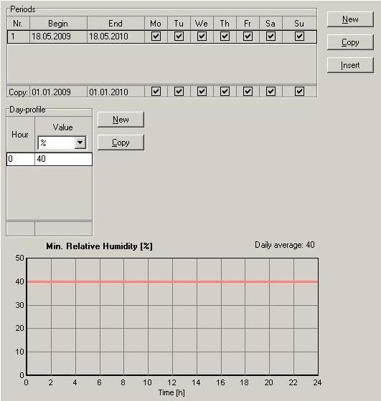Click New button next to Day-profile

[121, 120]
